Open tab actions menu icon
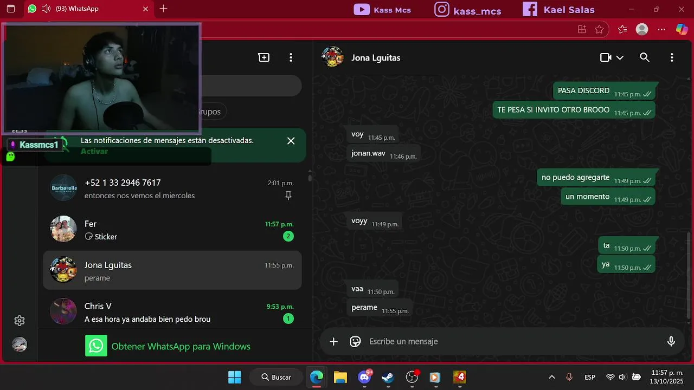 pos(11,9)
